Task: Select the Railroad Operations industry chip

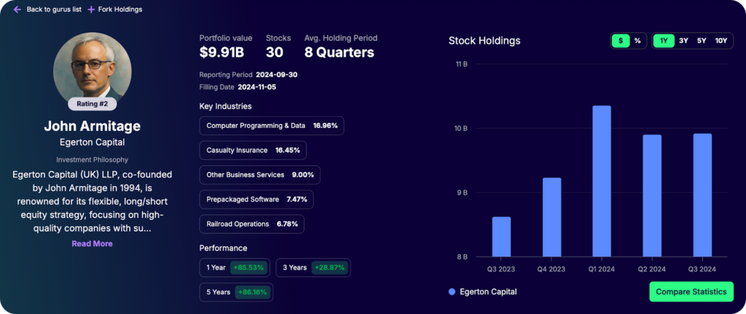Action: point(251,224)
